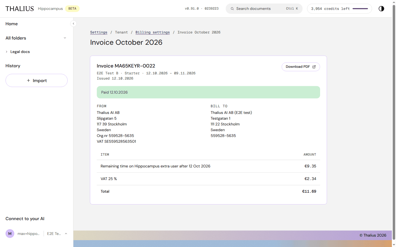The image size is (396, 247).
Task: Open the account switcher caret
Action: pyautogui.click(x=66, y=234)
